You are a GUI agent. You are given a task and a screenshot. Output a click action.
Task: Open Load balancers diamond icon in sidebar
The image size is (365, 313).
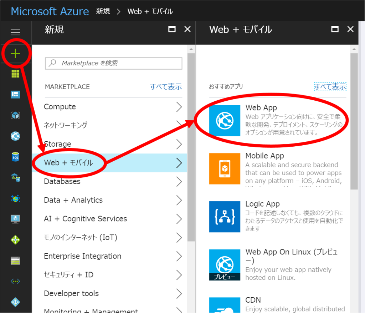point(15,240)
